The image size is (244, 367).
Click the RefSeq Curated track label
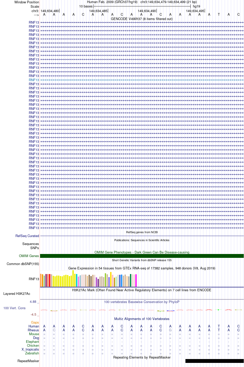27,236
